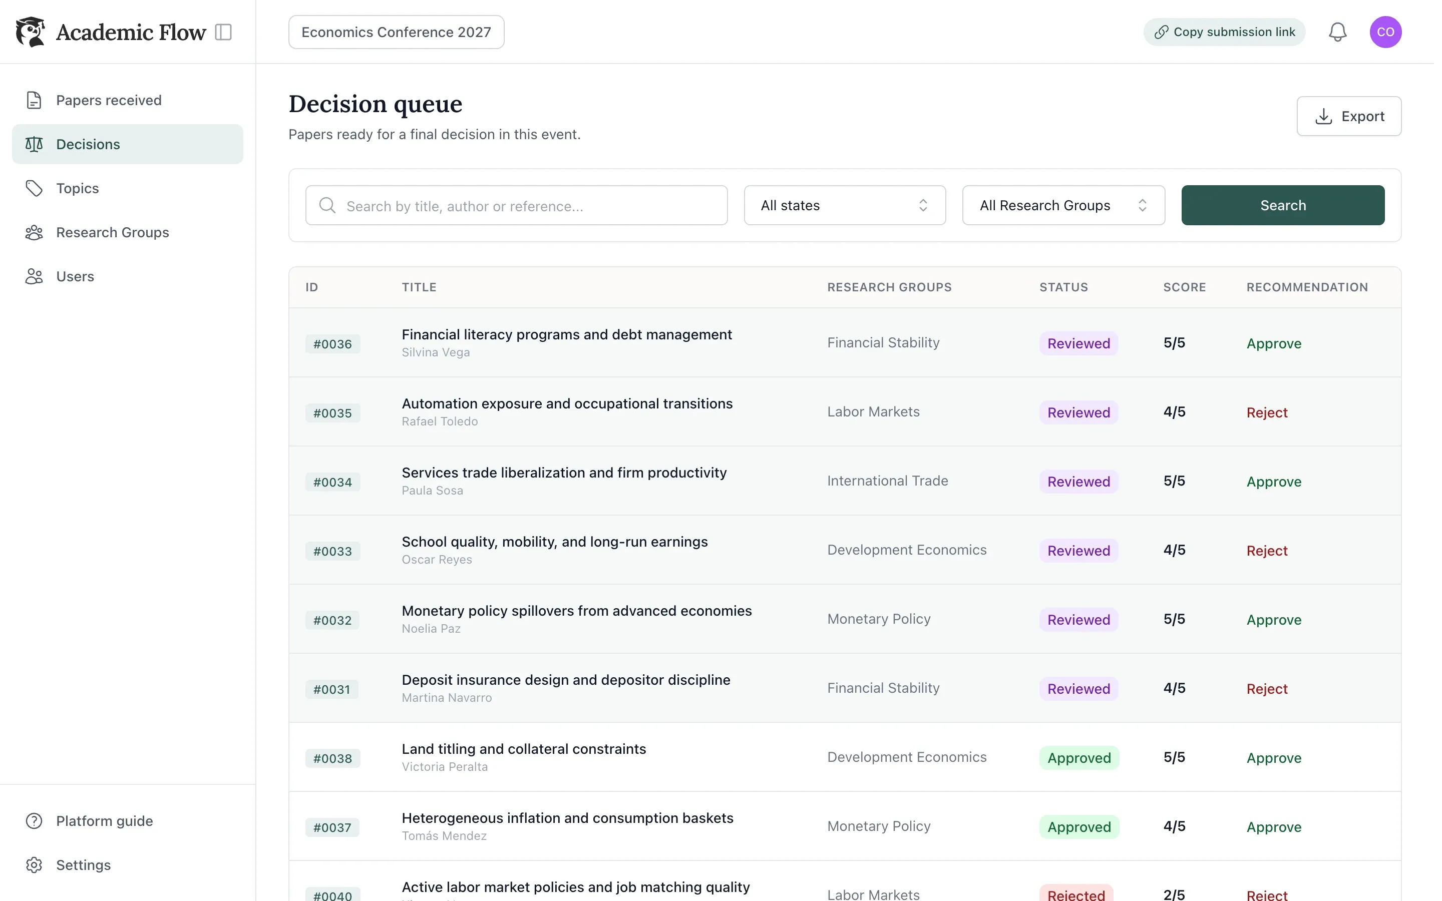Open the notifications bell

[x=1337, y=32]
